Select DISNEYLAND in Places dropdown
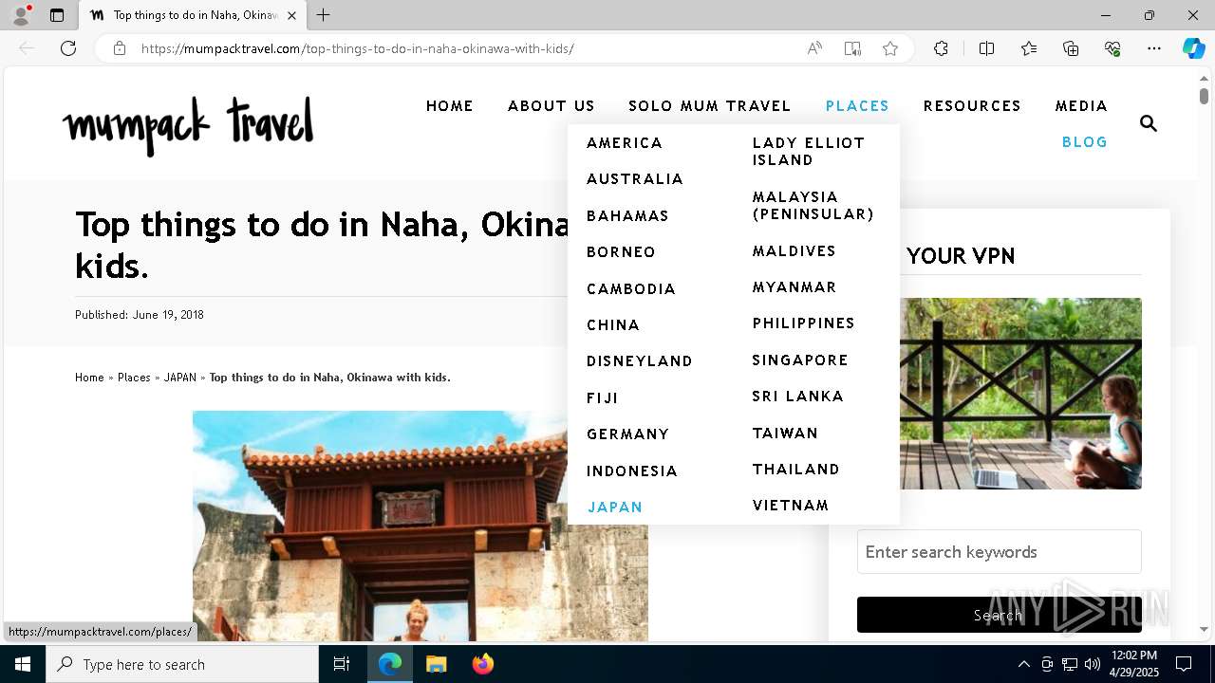This screenshot has width=1215, height=683. pyautogui.click(x=640, y=361)
